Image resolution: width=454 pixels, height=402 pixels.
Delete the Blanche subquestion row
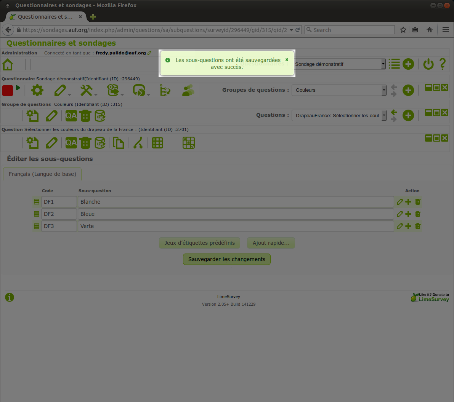click(417, 202)
